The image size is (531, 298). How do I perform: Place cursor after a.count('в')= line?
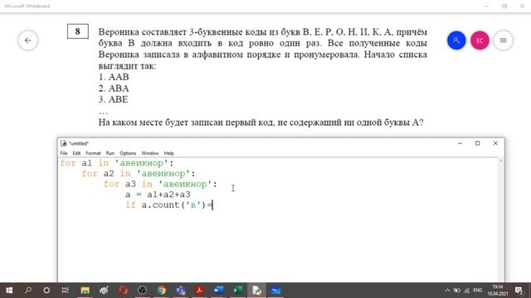pyautogui.click(x=212, y=205)
